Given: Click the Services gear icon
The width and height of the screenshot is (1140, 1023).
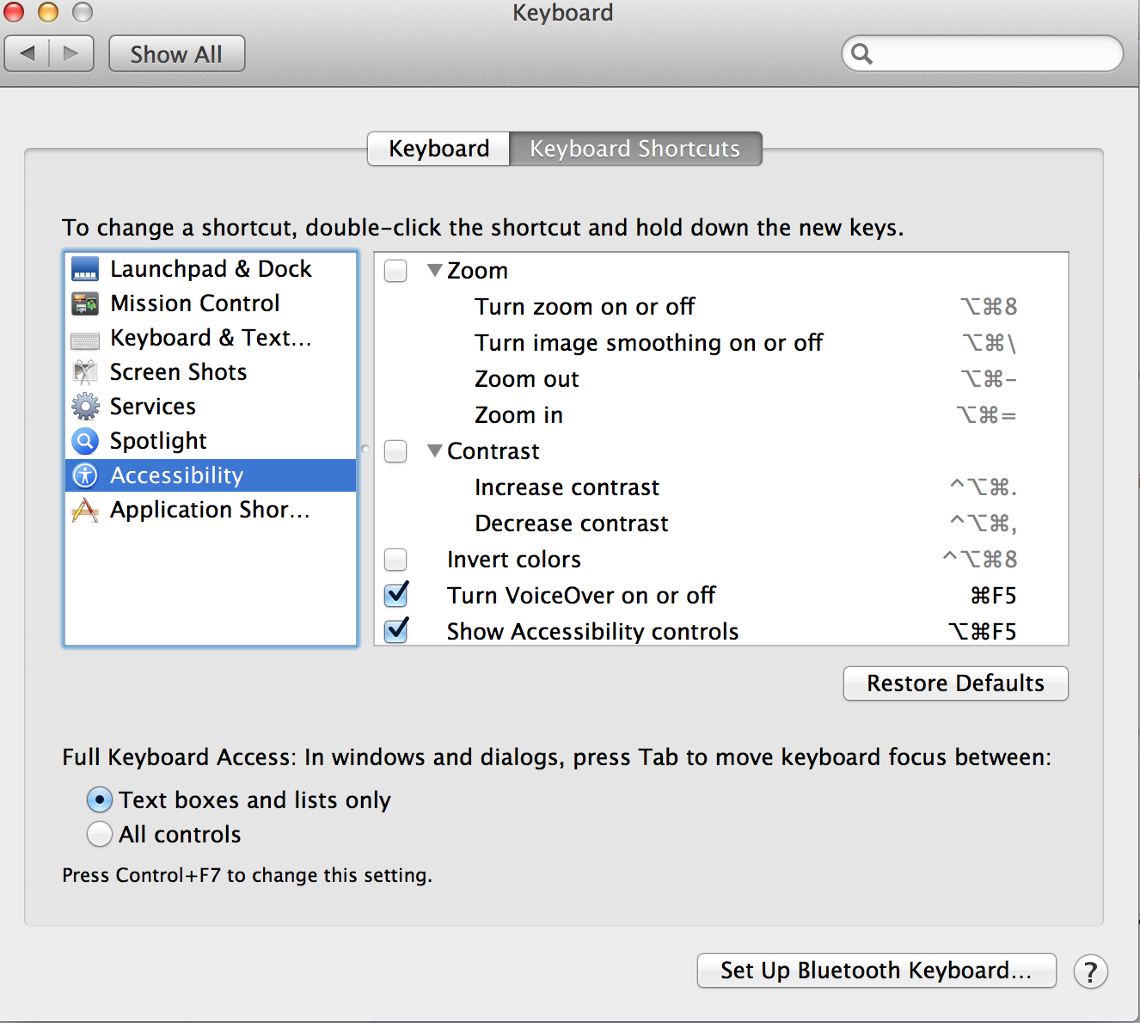Looking at the screenshot, I should pyautogui.click(x=85, y=407).
